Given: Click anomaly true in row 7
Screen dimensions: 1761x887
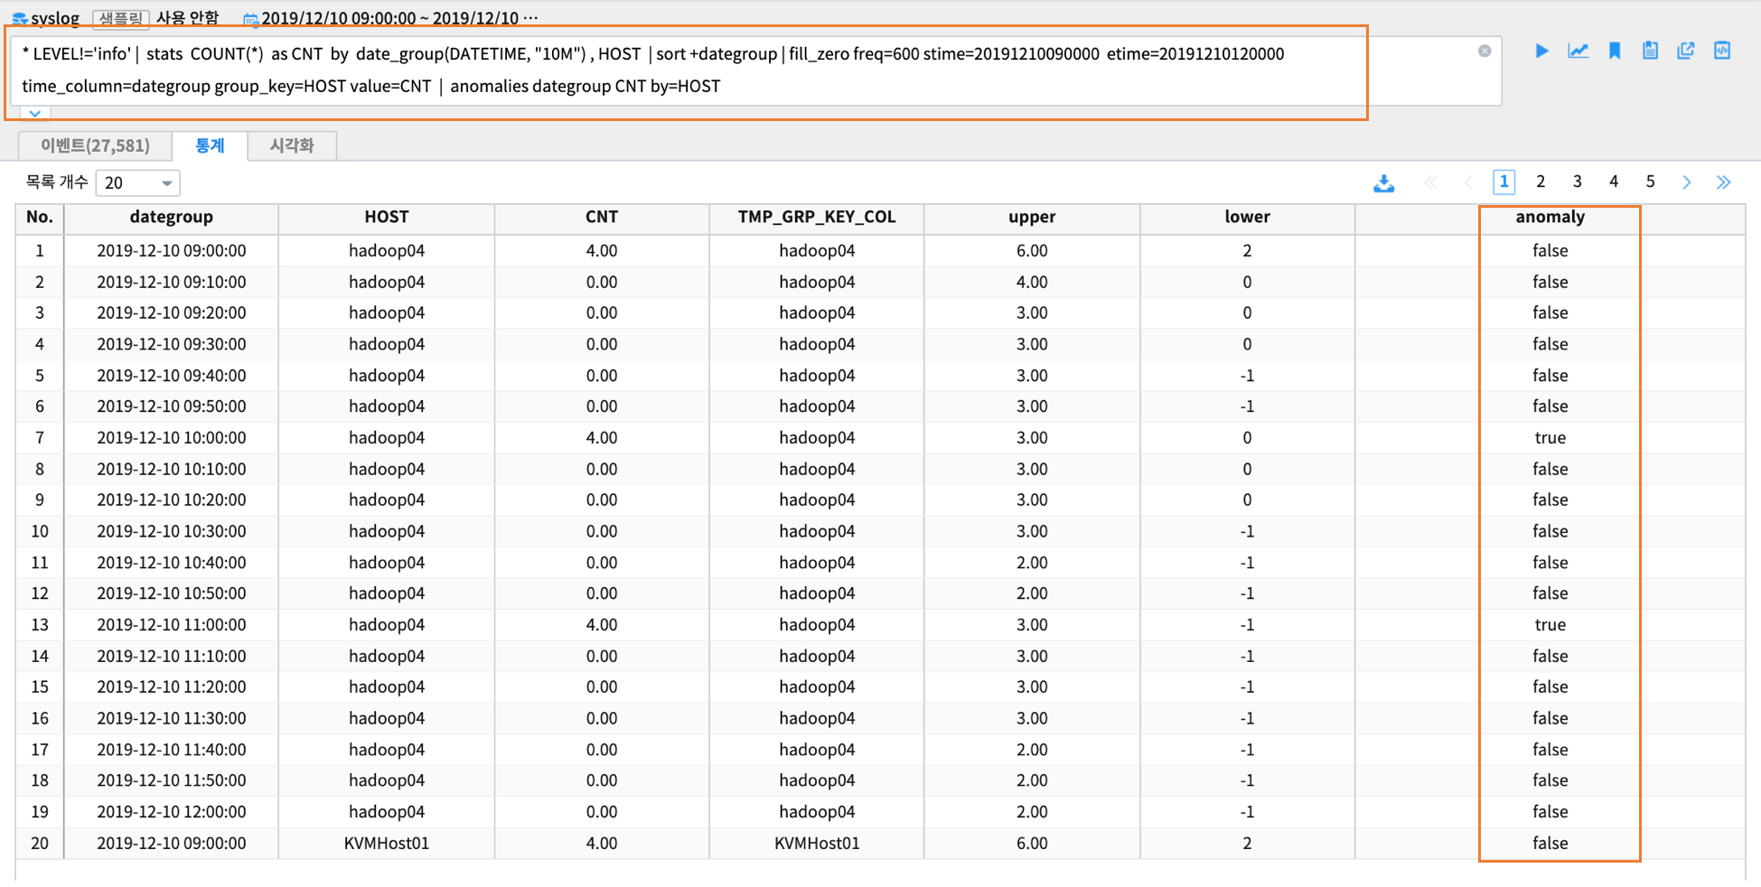Looking at the screenshot, I should pyautogui.click(x=1550, y=437).
